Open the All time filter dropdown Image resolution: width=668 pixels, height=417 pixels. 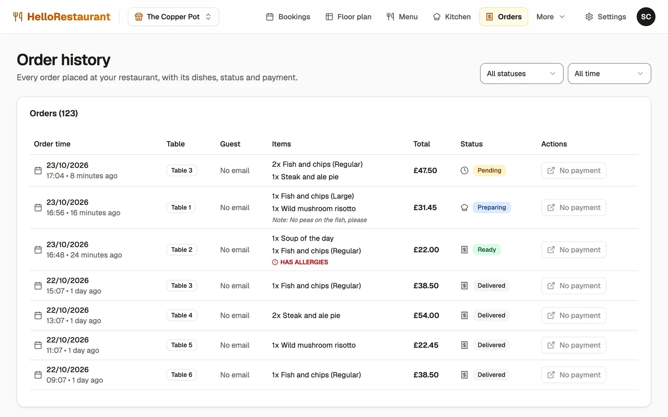tap(610, 73)
